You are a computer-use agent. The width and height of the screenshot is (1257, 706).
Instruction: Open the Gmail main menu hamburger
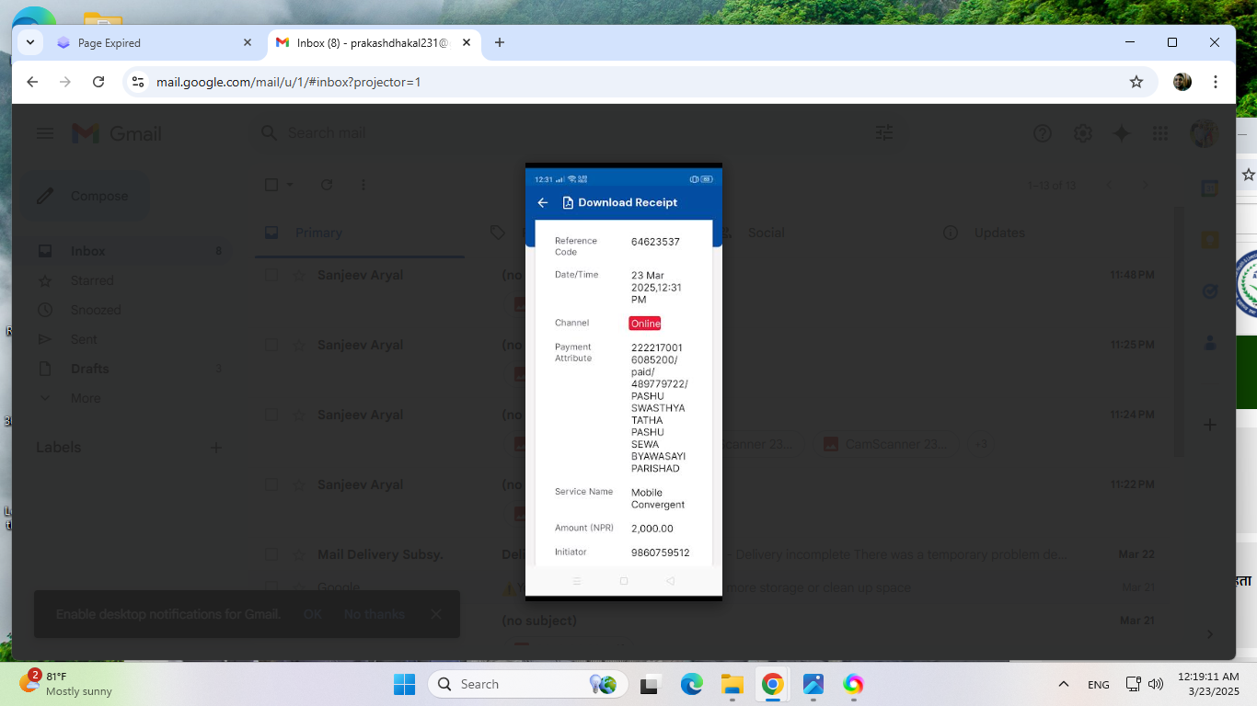click(x=45, y=133)
